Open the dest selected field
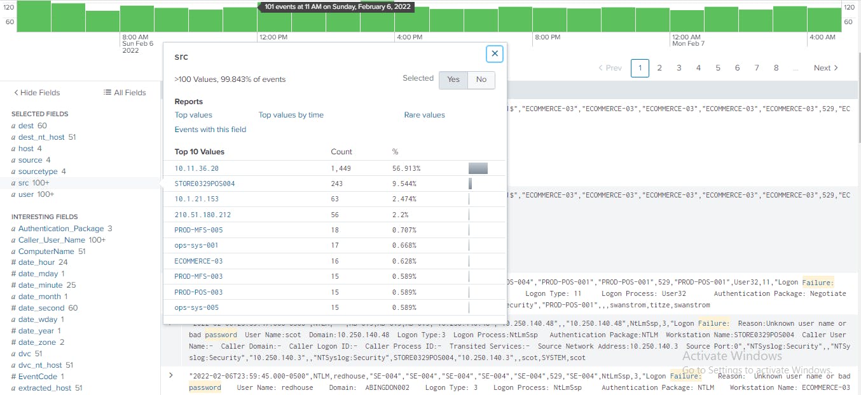 (26, 126)
